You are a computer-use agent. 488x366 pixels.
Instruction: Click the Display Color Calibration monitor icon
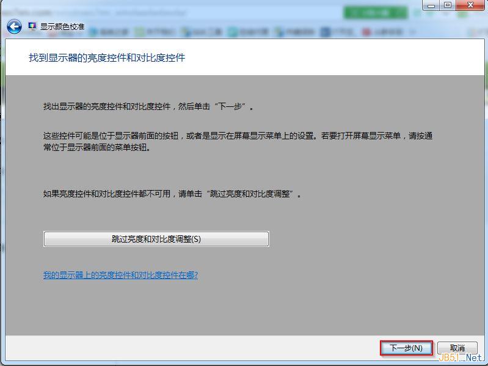(x=32, y=26)
